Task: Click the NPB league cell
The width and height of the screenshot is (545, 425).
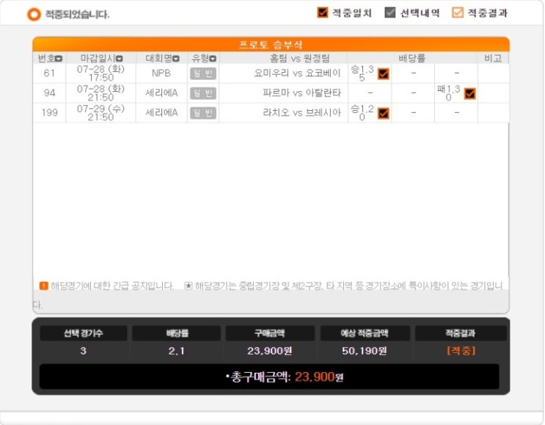Action: coord(161,73)
